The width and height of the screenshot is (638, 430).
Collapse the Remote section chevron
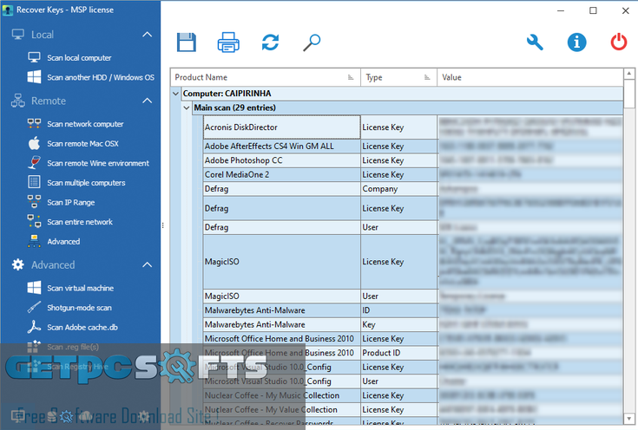pyautogui.click(x=148, y=101)
